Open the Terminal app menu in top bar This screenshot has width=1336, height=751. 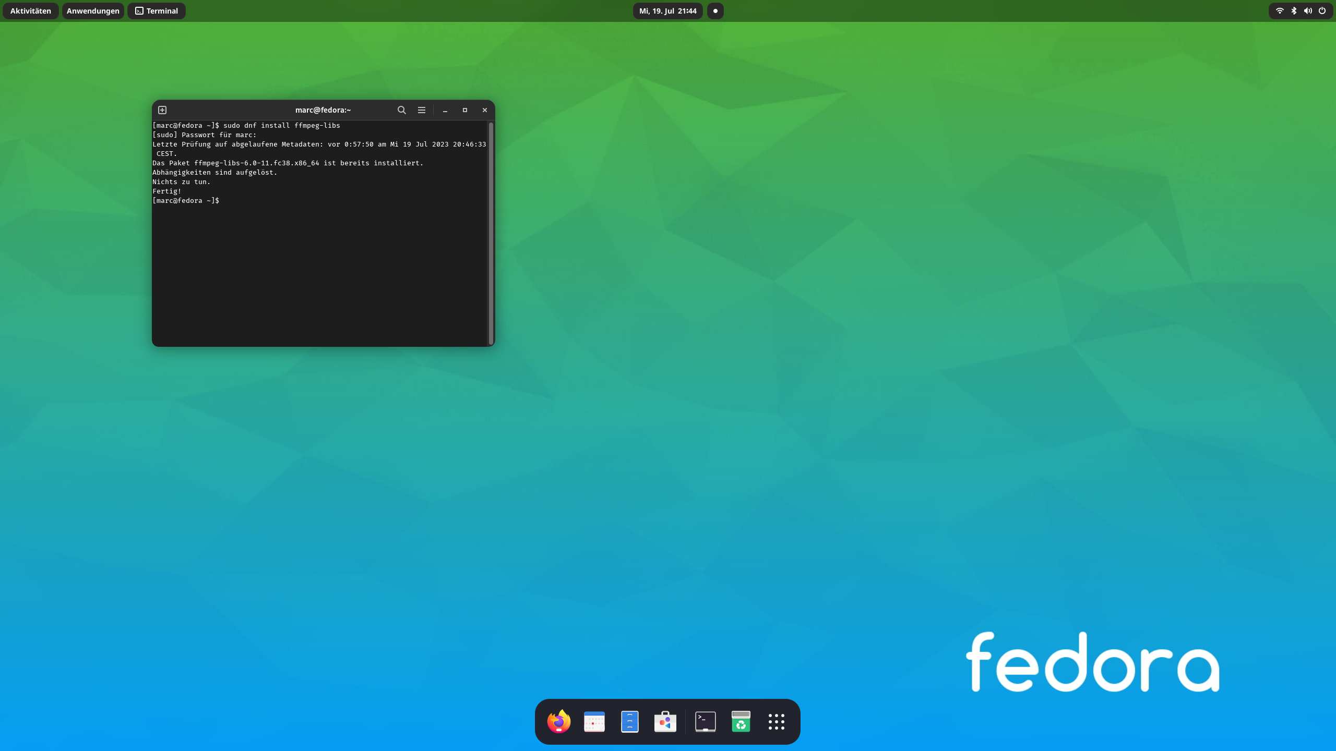[157, 11]
